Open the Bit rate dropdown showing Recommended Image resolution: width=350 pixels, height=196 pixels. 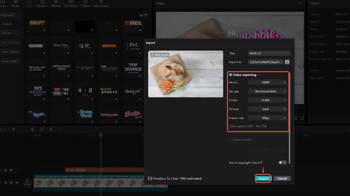[x=267, y=91]
